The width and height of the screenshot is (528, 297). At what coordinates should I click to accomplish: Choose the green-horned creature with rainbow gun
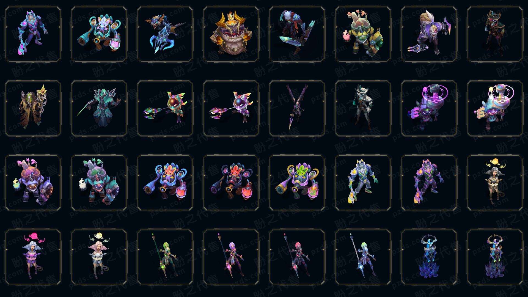165,108
